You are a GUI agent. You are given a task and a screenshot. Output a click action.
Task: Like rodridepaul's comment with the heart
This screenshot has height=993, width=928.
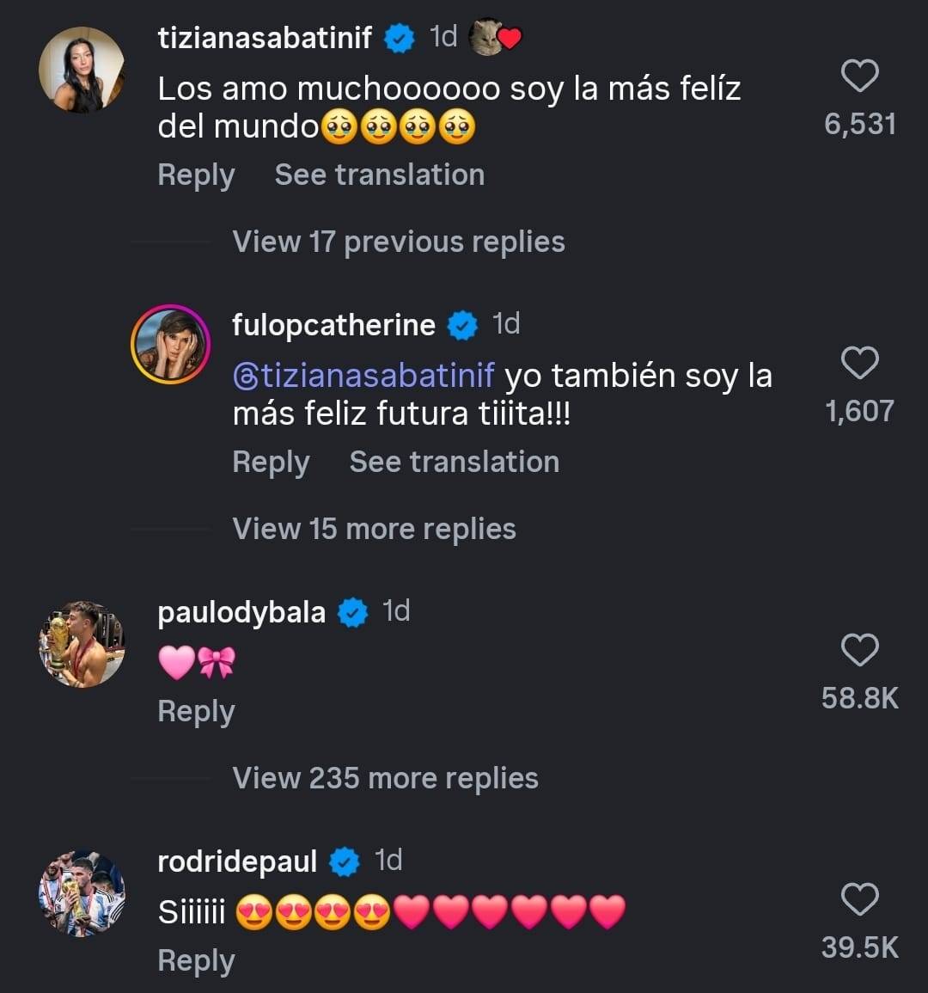(858, 900)
